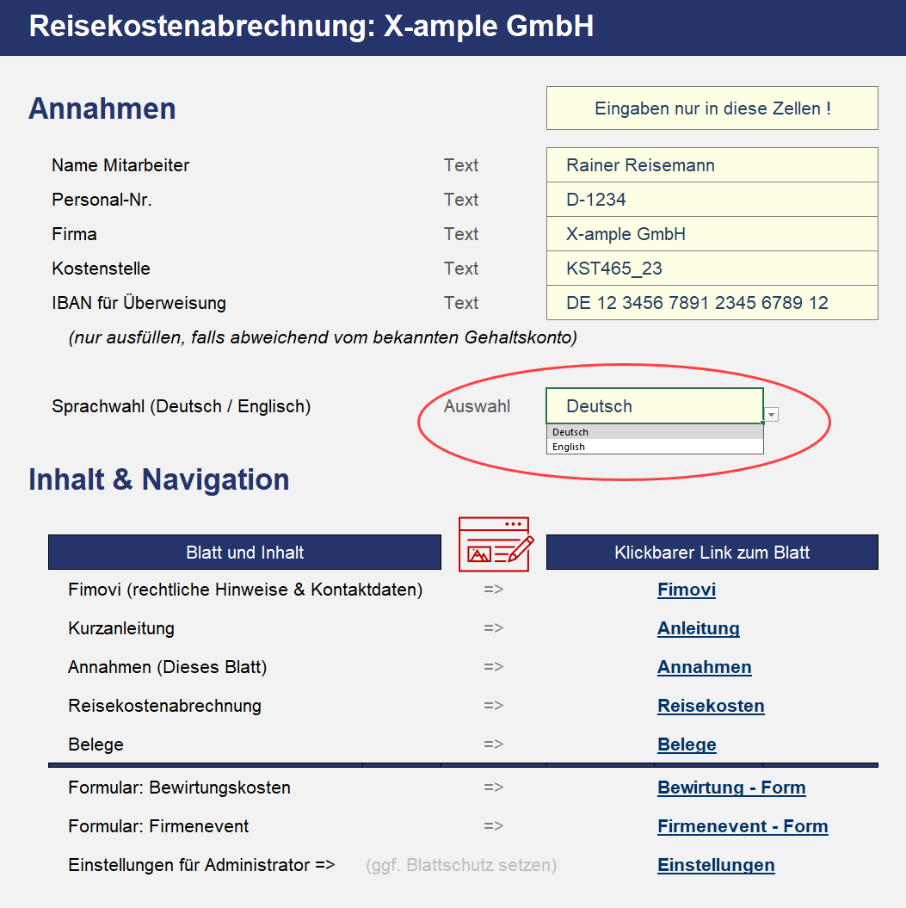Click the Kostenstelle cell KST465_23
Screen dimensions: 906x908
click(x=712, y=269)
